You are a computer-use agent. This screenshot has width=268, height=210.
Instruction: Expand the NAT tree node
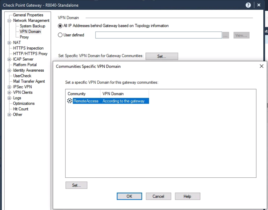pyautogui.click(x=9, y=42)
